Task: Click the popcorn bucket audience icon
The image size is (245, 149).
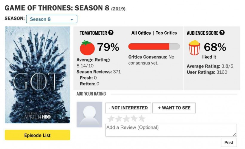Action: pos(194,47)
